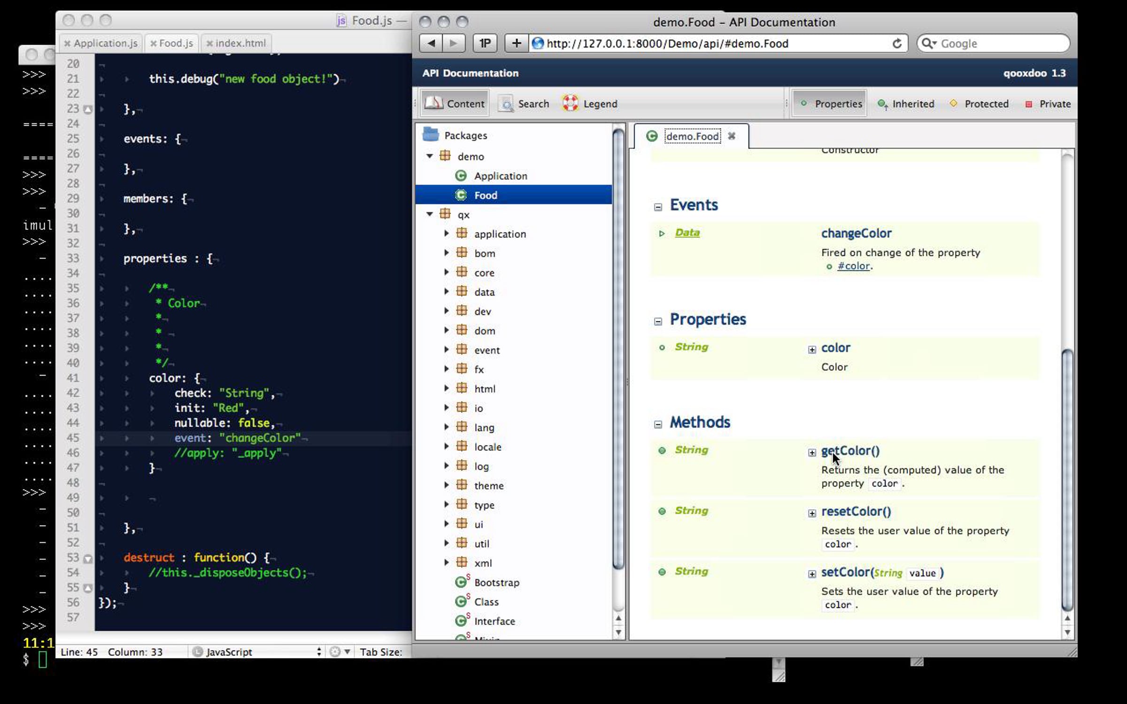The height and width of the screenshot is (704, 1127).
Task: Click the 1P password toolbar button
Action: pos(485,44)
